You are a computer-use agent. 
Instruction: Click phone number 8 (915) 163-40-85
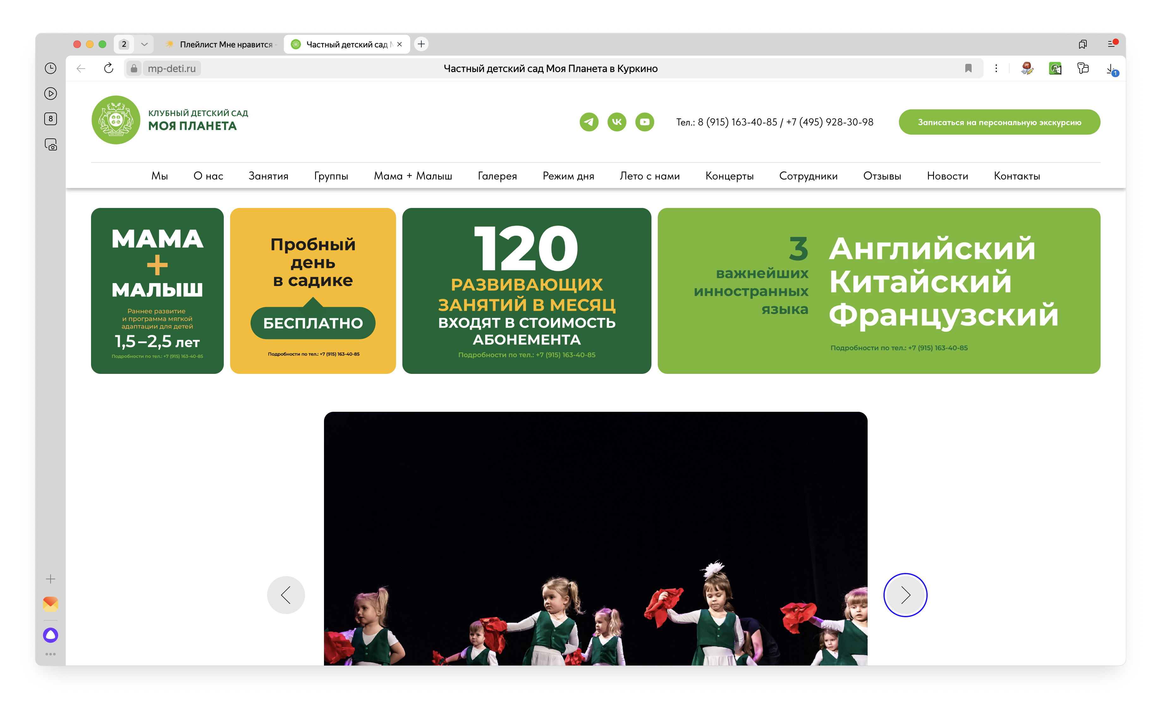[x=737, y=122]
